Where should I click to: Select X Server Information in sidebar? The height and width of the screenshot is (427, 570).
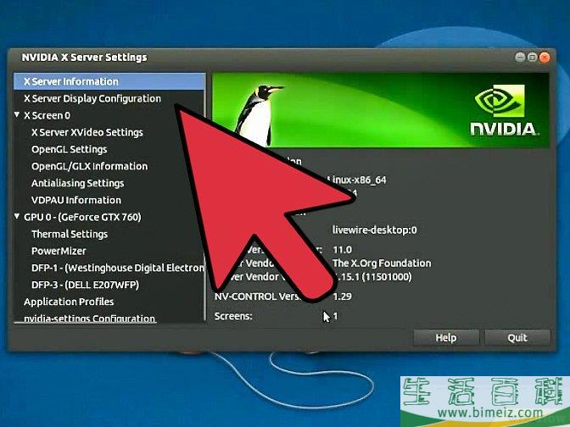click(109, 81)
